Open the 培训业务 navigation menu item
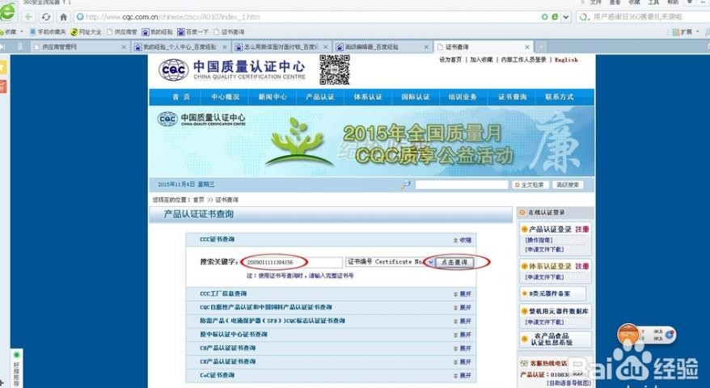This screenshot has height=388, width=710. pos(463,97)
